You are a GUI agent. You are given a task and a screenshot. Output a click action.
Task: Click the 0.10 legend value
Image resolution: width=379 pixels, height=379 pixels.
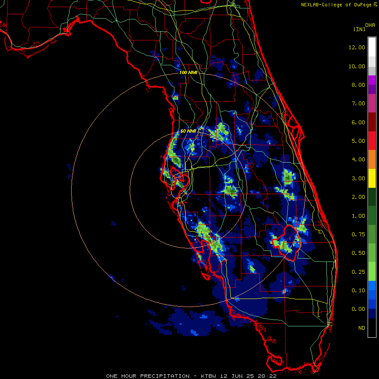(x=358, y=291)
